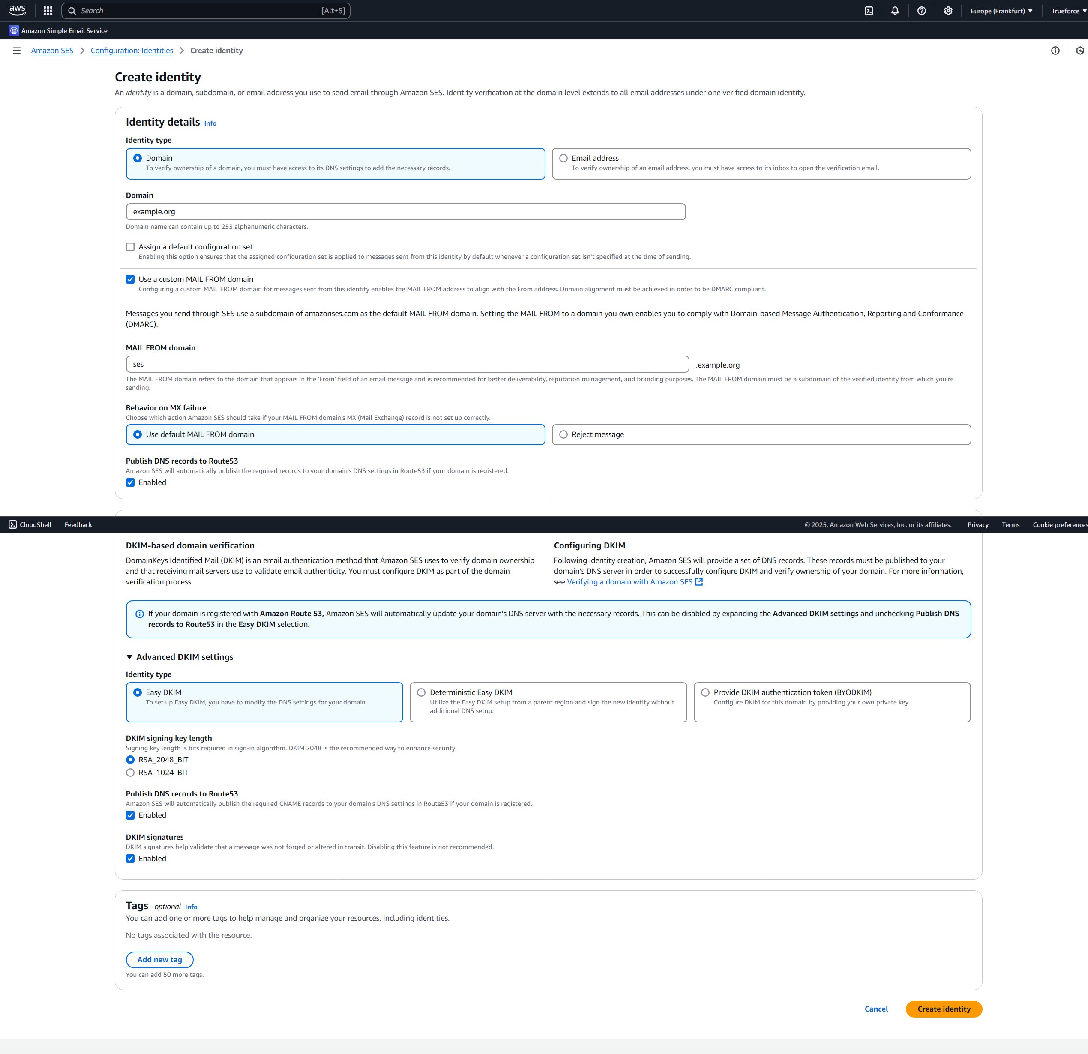This screenshot has width=1088, height=1054.
Task: Open the services grid menu icon
Action: pyautogui.click(x=48, y=11)
